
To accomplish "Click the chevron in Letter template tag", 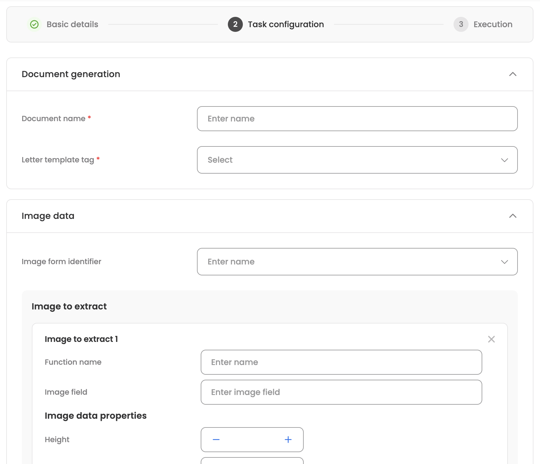I will [x=504, y=160].
